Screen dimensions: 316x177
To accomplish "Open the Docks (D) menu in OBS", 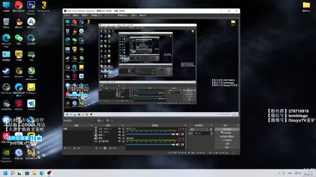I will (96, 15).
